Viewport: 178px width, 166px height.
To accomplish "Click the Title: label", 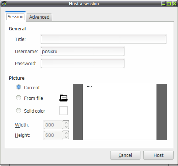I will (20, 39).
